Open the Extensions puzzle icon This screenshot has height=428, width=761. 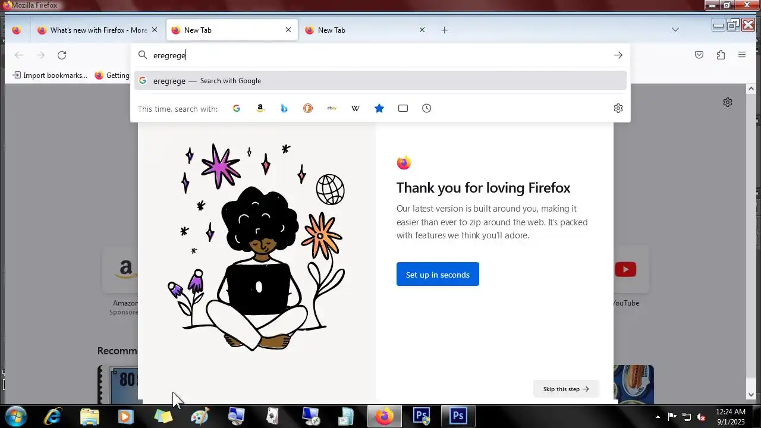click(721, 55)
